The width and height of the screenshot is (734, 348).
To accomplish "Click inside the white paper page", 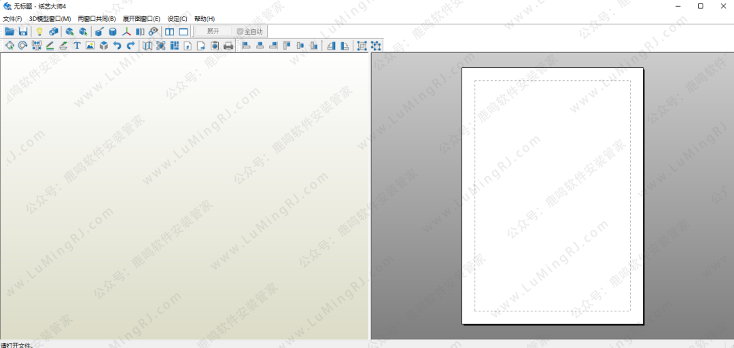I will (552, 196).
